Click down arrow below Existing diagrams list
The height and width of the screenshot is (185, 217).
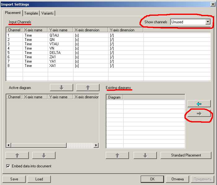(145, 155)
